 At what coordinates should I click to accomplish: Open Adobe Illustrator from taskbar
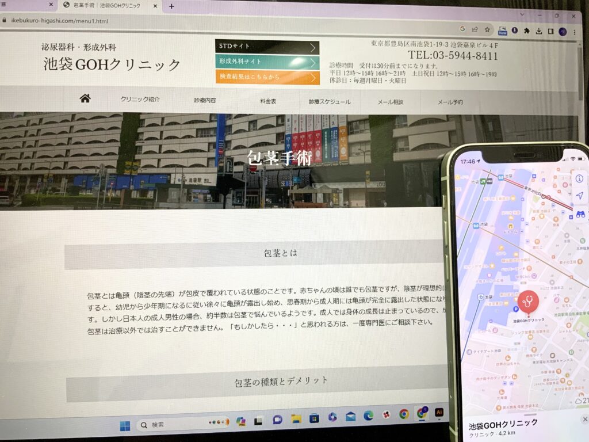[x=438, y=412]
